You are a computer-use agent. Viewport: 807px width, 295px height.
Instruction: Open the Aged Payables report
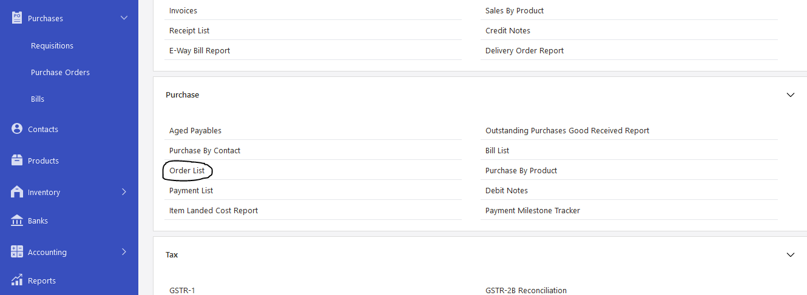click(x=195, y=131)
